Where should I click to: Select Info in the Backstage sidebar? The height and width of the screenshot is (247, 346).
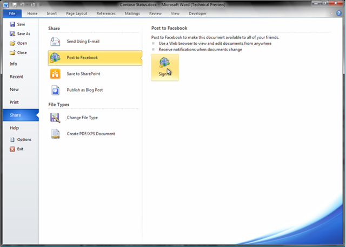click(x=13, y=64)
